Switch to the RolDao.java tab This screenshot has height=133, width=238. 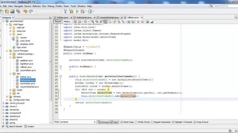tap(62, 17)
